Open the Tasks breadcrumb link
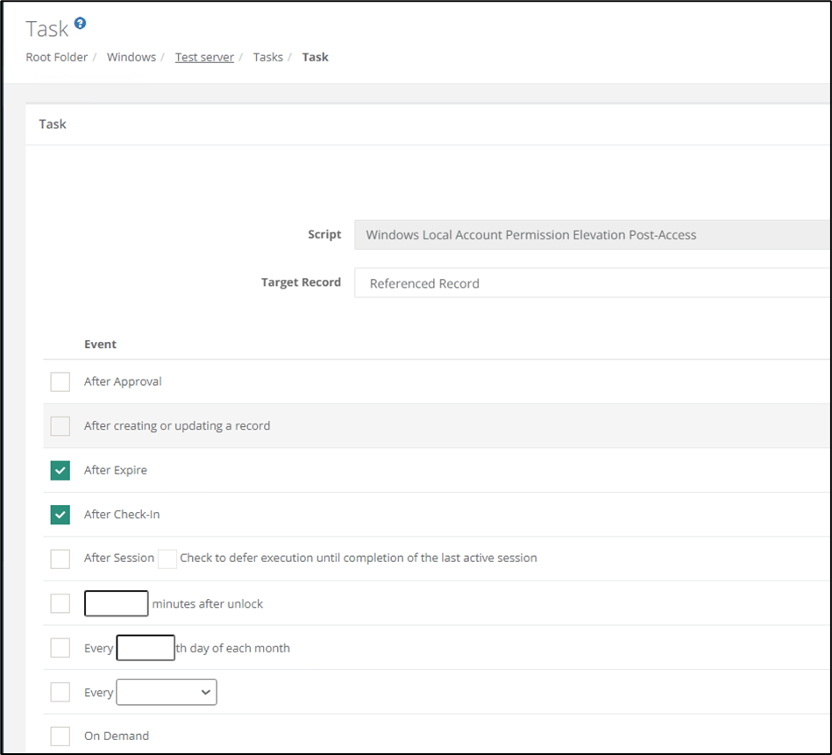 pyautogui.click(x=267, y=57)
